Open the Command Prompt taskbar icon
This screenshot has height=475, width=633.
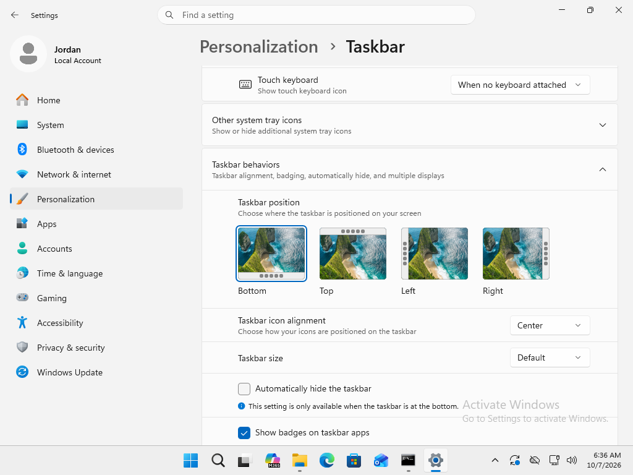408,460
